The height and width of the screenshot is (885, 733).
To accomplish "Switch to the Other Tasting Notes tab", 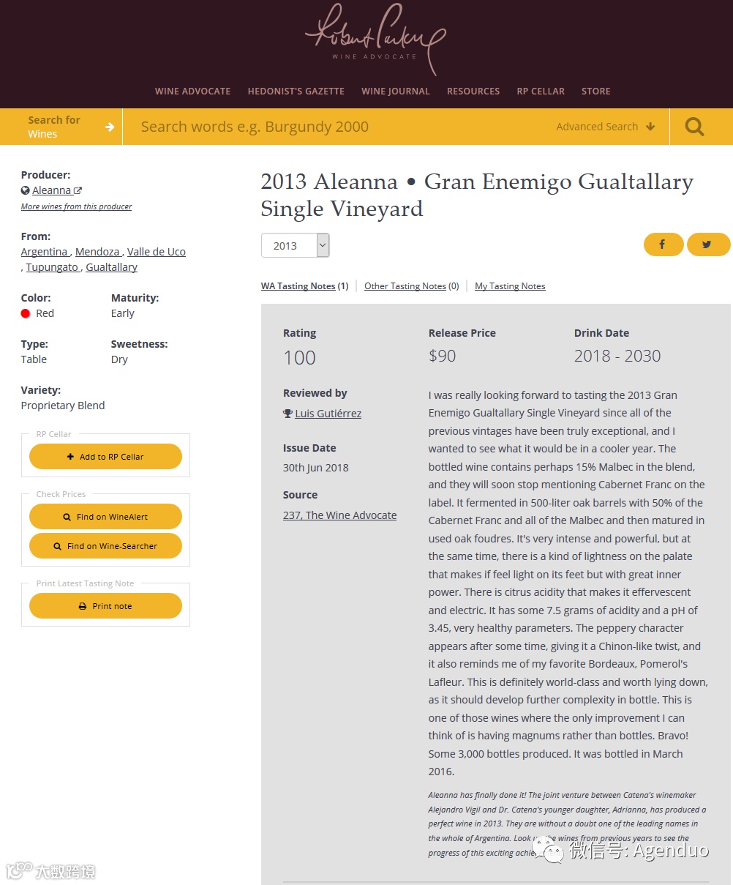I will (405, 286).
